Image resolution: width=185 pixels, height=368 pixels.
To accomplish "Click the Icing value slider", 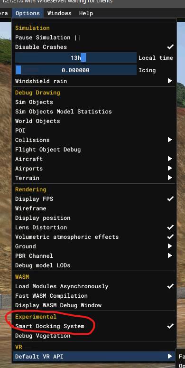I will pos(76,70).
